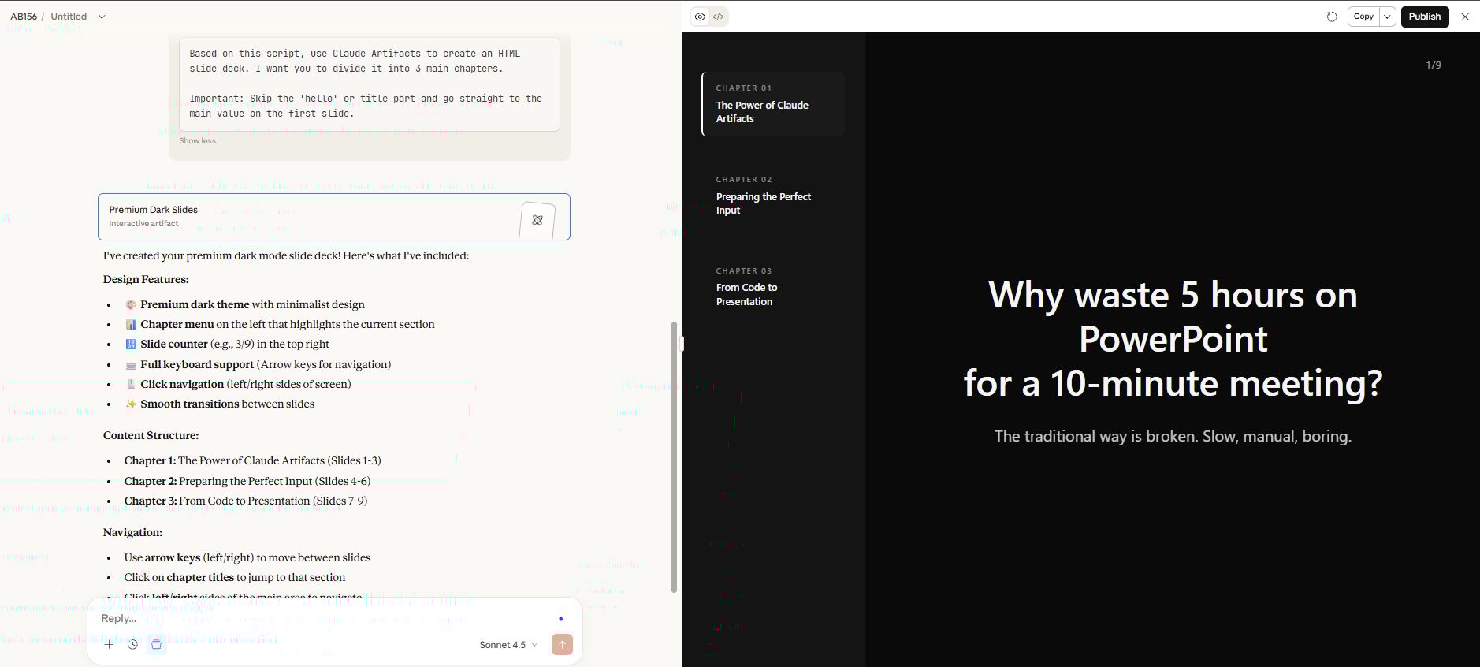Click the Reply text input field
The width and height of the screenshot is (1480, 667).
[x=315, y=619]
